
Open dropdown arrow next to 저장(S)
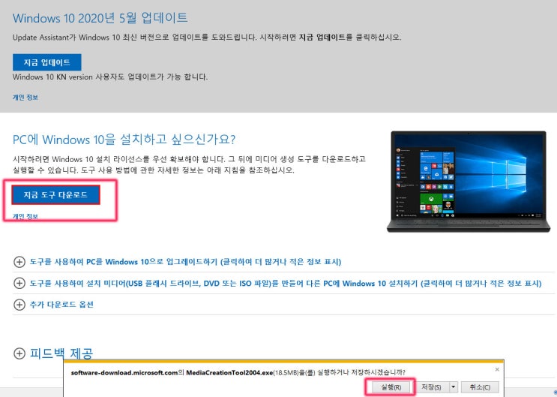click(x=454, y=387)
